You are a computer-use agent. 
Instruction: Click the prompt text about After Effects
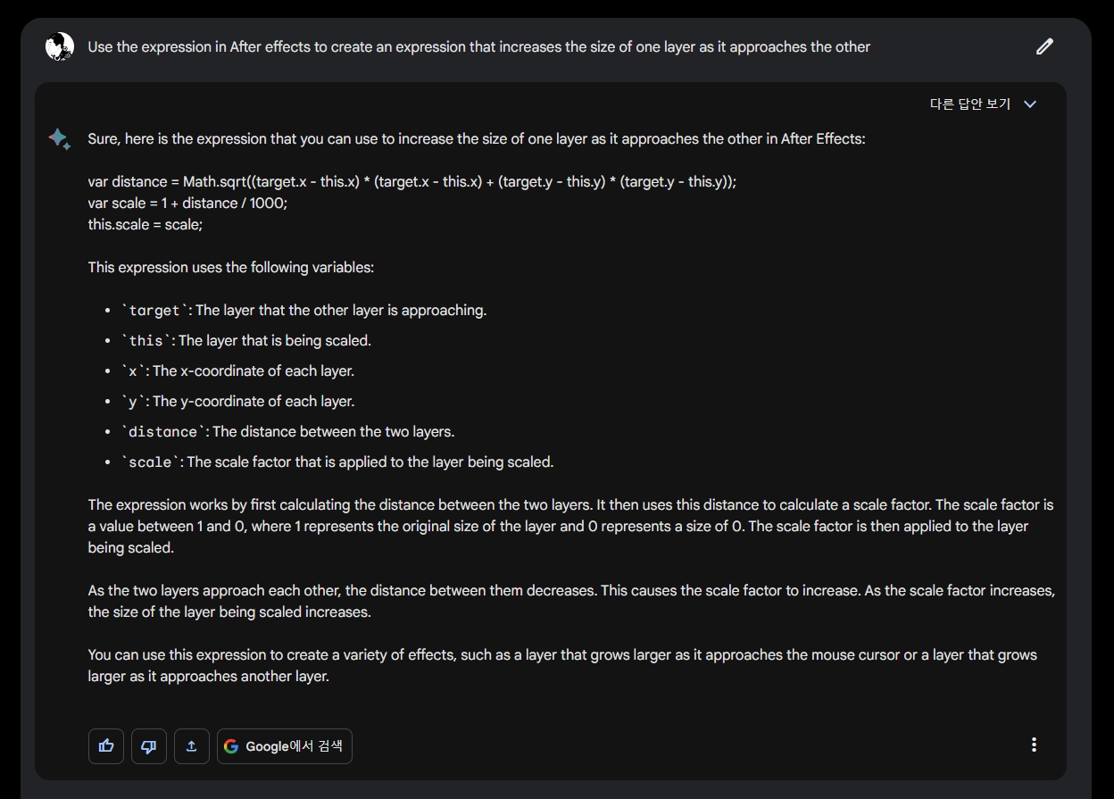478,46
